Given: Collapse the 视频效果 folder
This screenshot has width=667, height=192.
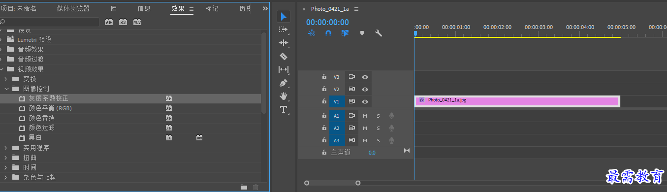Looking at the screenshot, I should pos(1,69).
